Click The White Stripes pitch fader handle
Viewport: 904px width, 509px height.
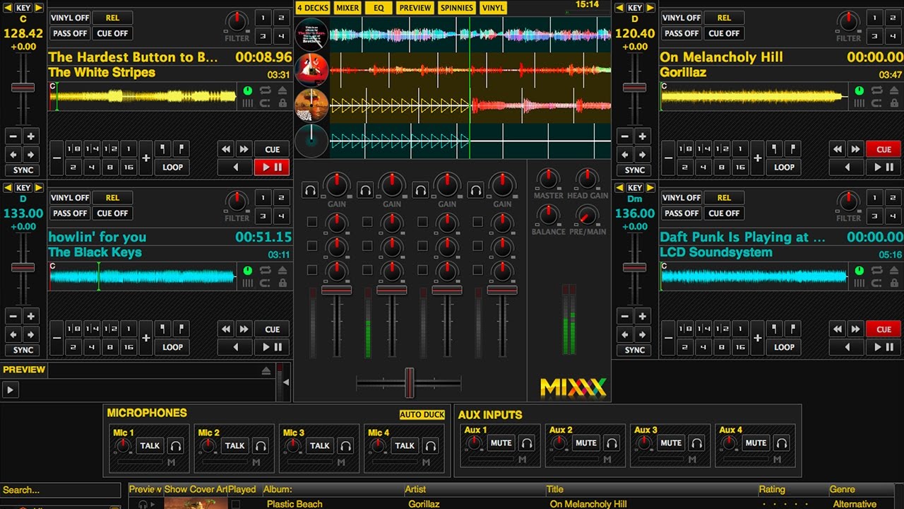[23, 88]
